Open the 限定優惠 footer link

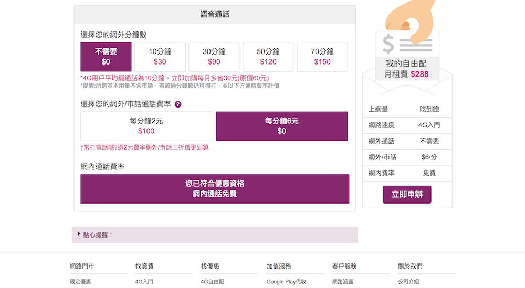80,282
